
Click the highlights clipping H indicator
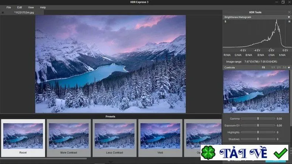click(x=289, y=21)
